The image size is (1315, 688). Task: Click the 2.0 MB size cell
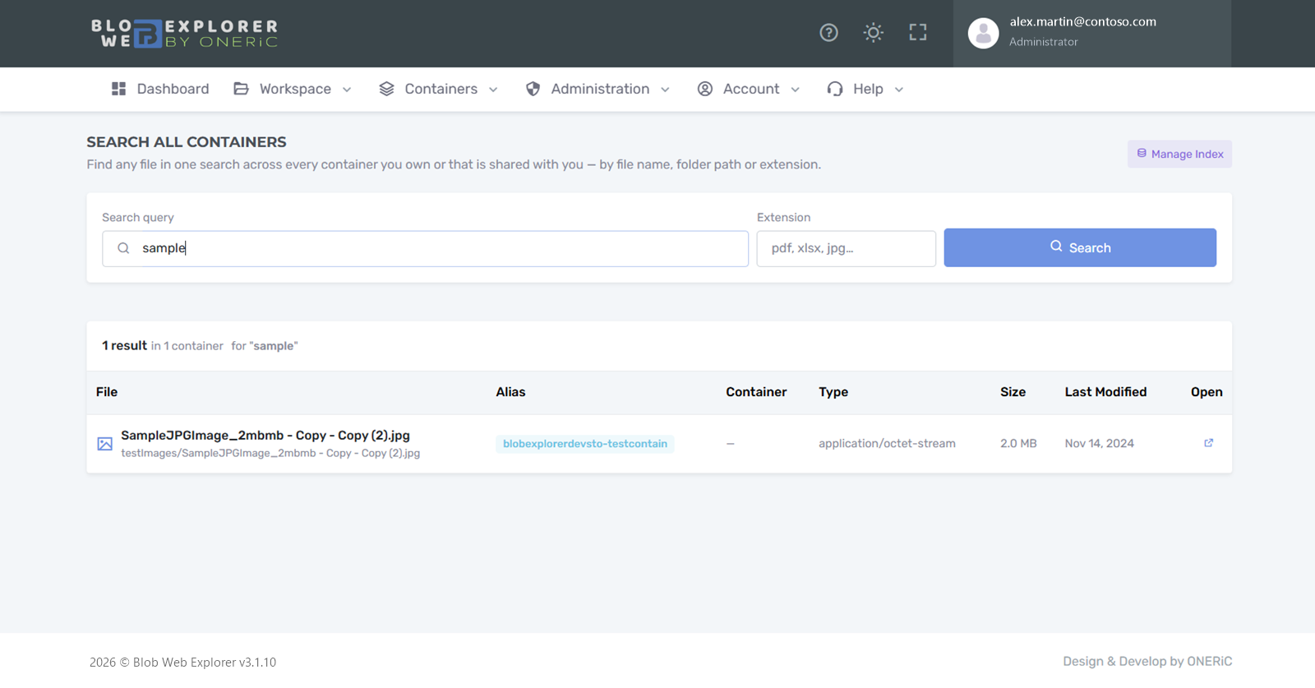1018,444
